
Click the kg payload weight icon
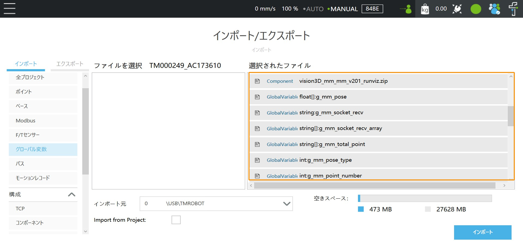point(425,9)
